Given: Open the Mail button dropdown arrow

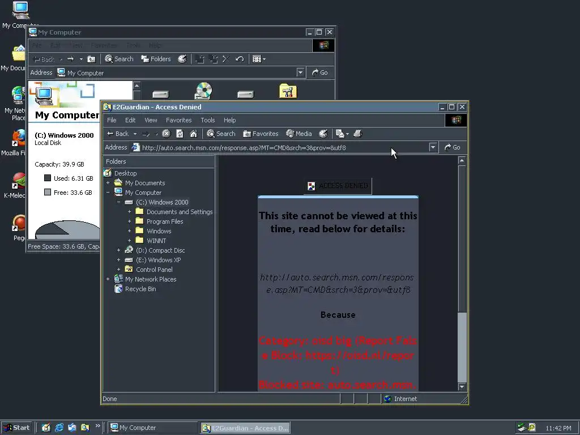Looking at the screenshot, I should [348, 134].
